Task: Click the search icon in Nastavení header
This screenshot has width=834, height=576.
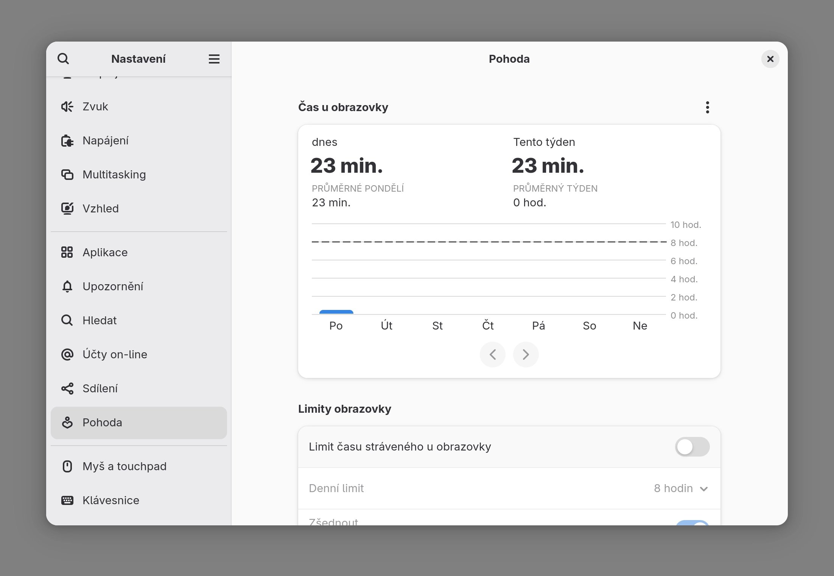Action: (x=63, y=59)
